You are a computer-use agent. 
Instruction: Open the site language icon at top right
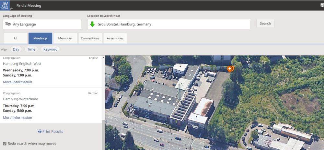[322, 5]
